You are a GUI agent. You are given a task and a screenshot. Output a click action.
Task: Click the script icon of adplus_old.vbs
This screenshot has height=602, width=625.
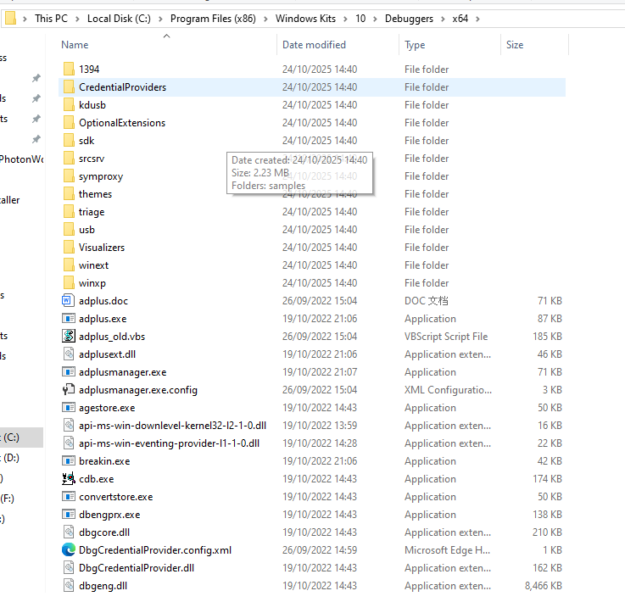(68, 336)
